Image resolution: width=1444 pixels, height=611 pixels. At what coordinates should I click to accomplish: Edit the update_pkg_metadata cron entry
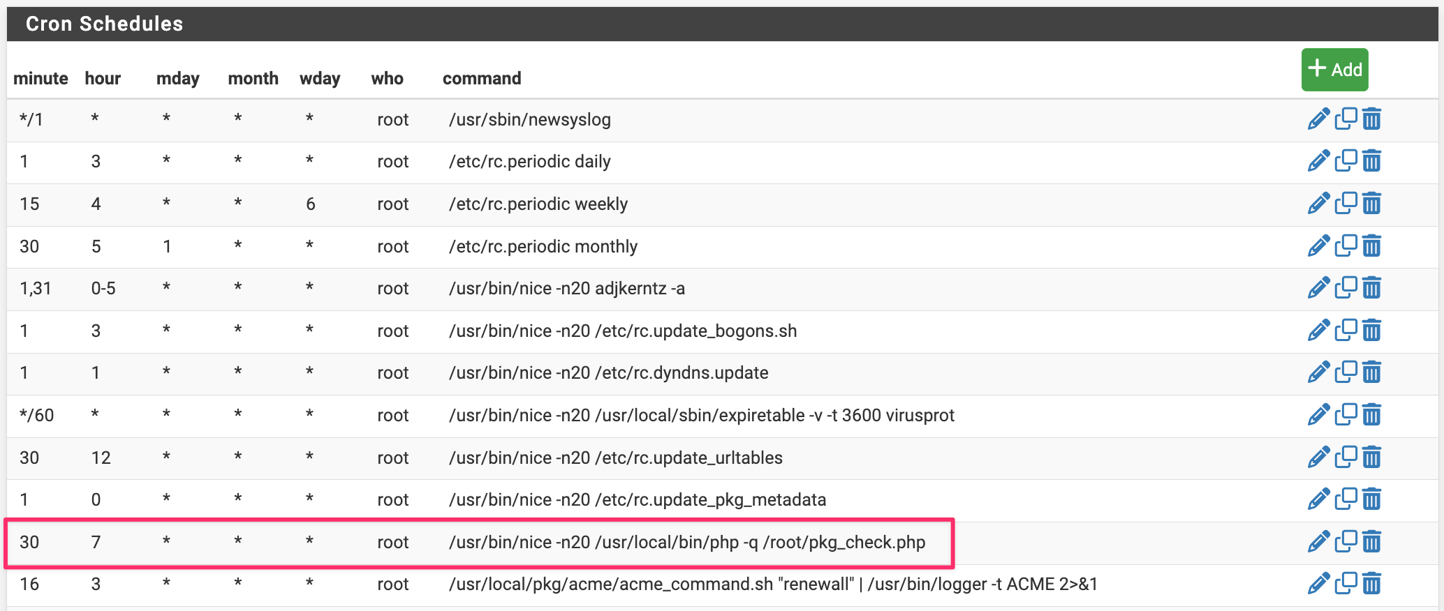click(1318, 499)
